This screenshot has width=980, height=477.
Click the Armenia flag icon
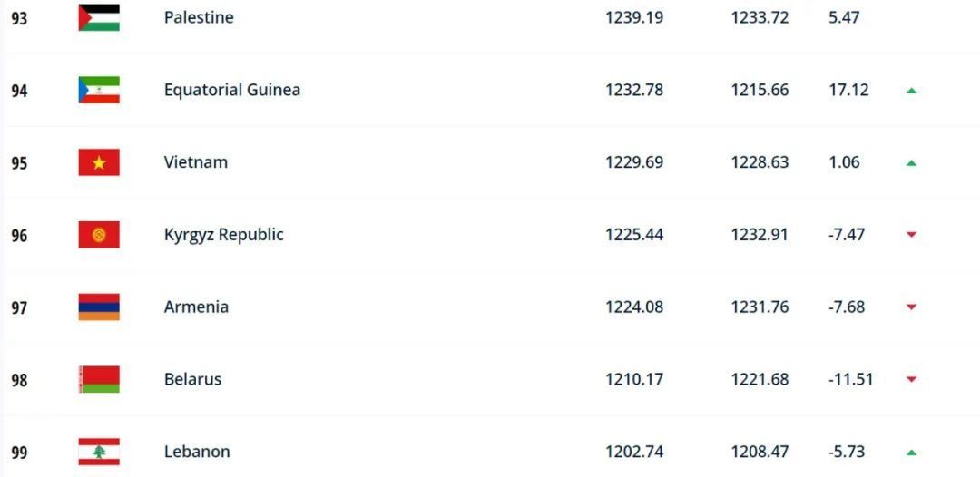click(99, 307)
